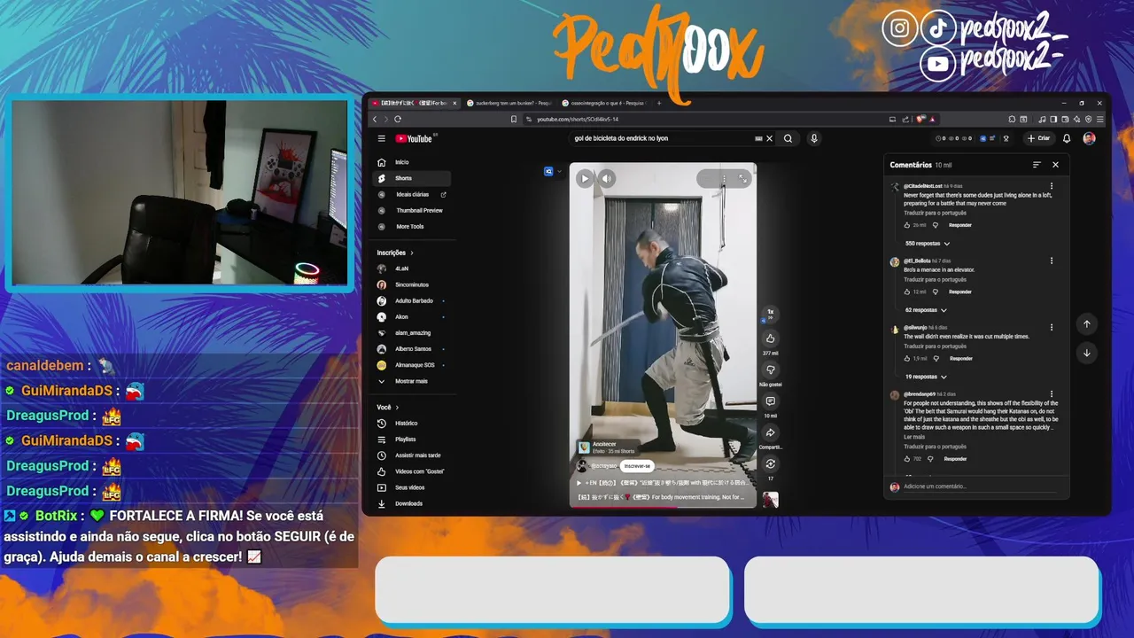Viewport: 1134px width, 638px height.
Task: Close the Comentários panel
Action: (x=1055, y=165)
